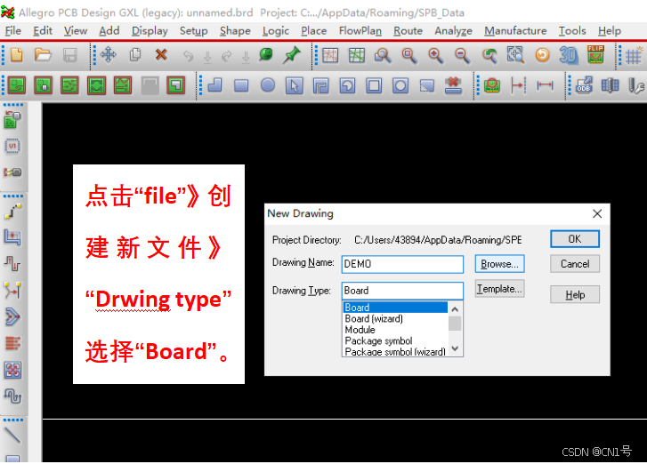Screen dimensions: 647x464
Task: Select Package symbol (wizard) in list
Action: pyautogui.click(x=396, y=351)
